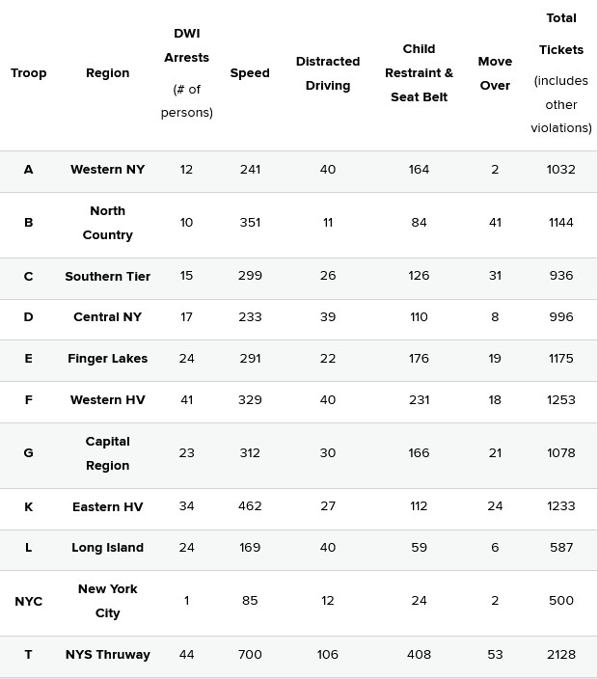
Task: Select the Southern Tier region cell
Action: (x=107, y=277)
